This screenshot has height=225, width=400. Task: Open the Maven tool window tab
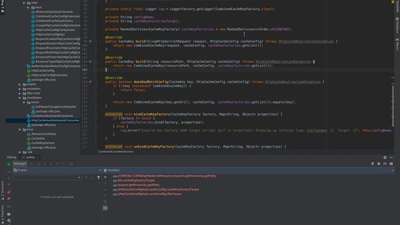(x=397, y=44)
